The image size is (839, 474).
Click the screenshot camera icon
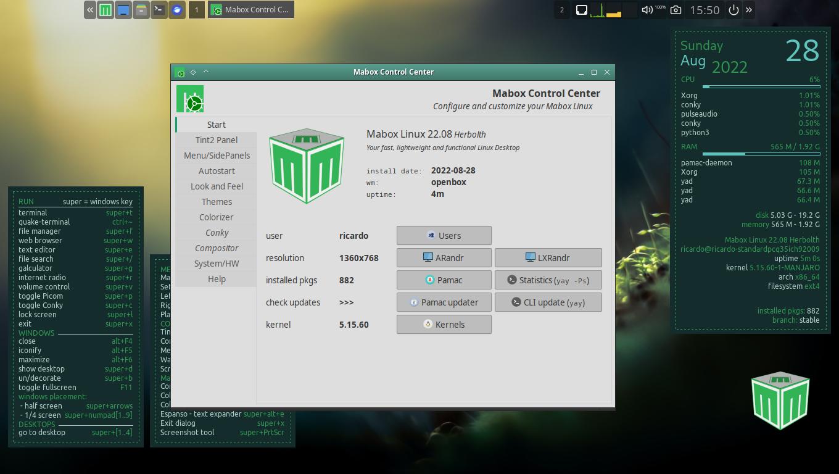(676, 10)
